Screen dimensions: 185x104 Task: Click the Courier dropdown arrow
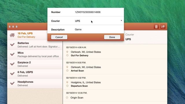pos(121,21)
